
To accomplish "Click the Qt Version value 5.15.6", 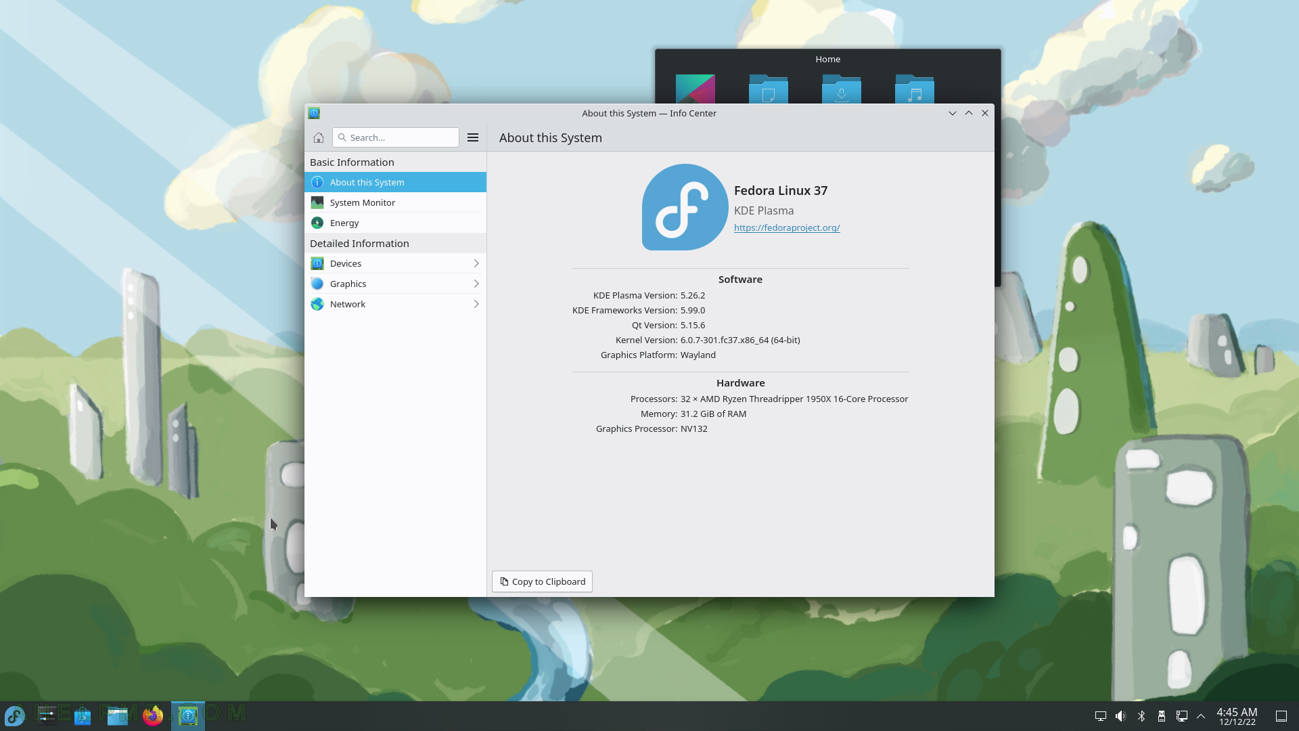I will tap(693, 325).
